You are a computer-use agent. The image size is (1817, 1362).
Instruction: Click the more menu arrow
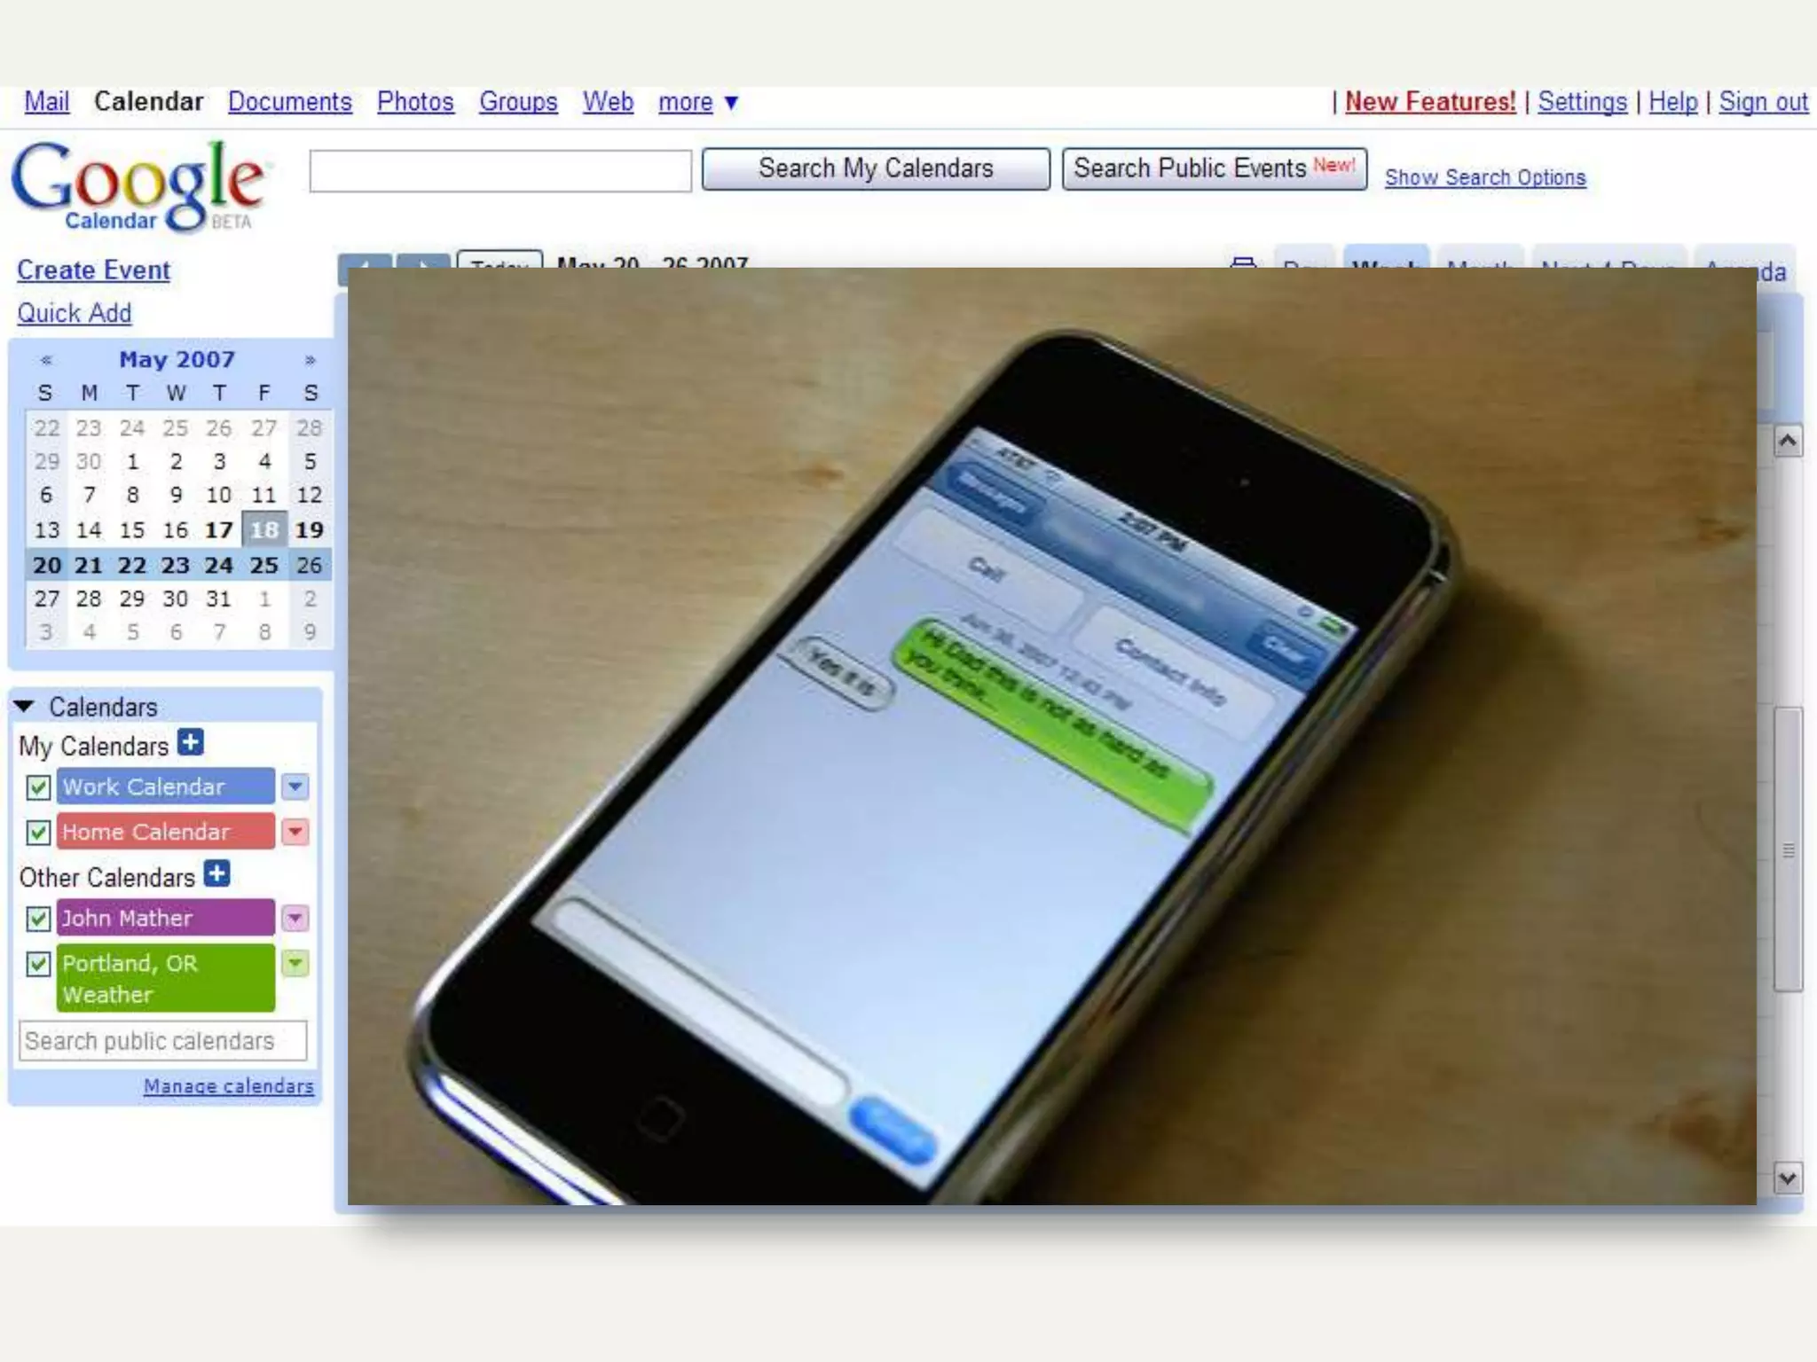pyautogui.click(x=731, y=103)
